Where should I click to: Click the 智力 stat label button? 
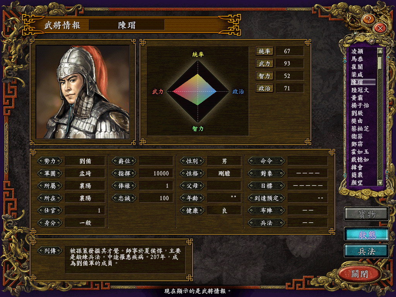click(264, 76)
